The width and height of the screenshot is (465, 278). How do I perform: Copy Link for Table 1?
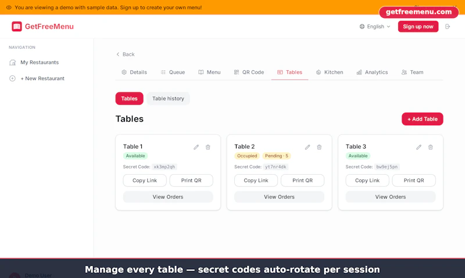(145, 180)
